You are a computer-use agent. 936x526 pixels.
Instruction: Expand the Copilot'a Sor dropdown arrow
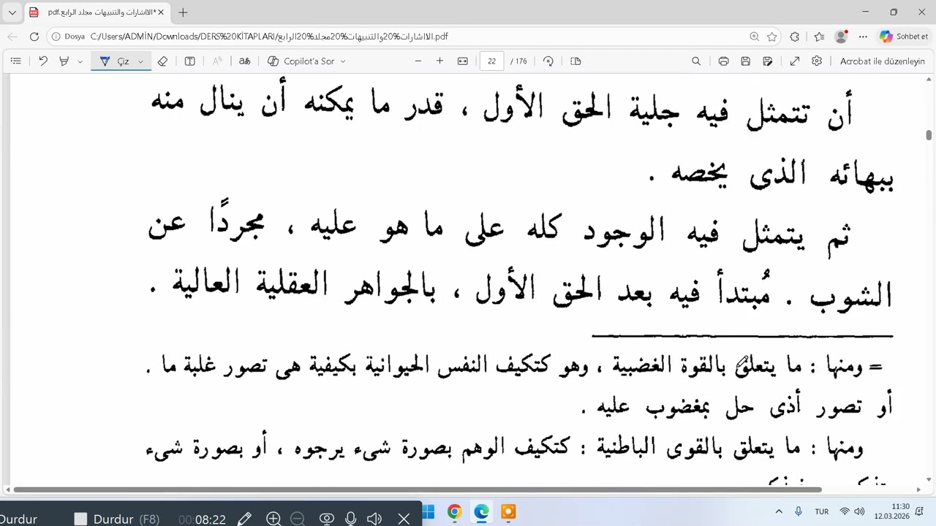[343, 61]
